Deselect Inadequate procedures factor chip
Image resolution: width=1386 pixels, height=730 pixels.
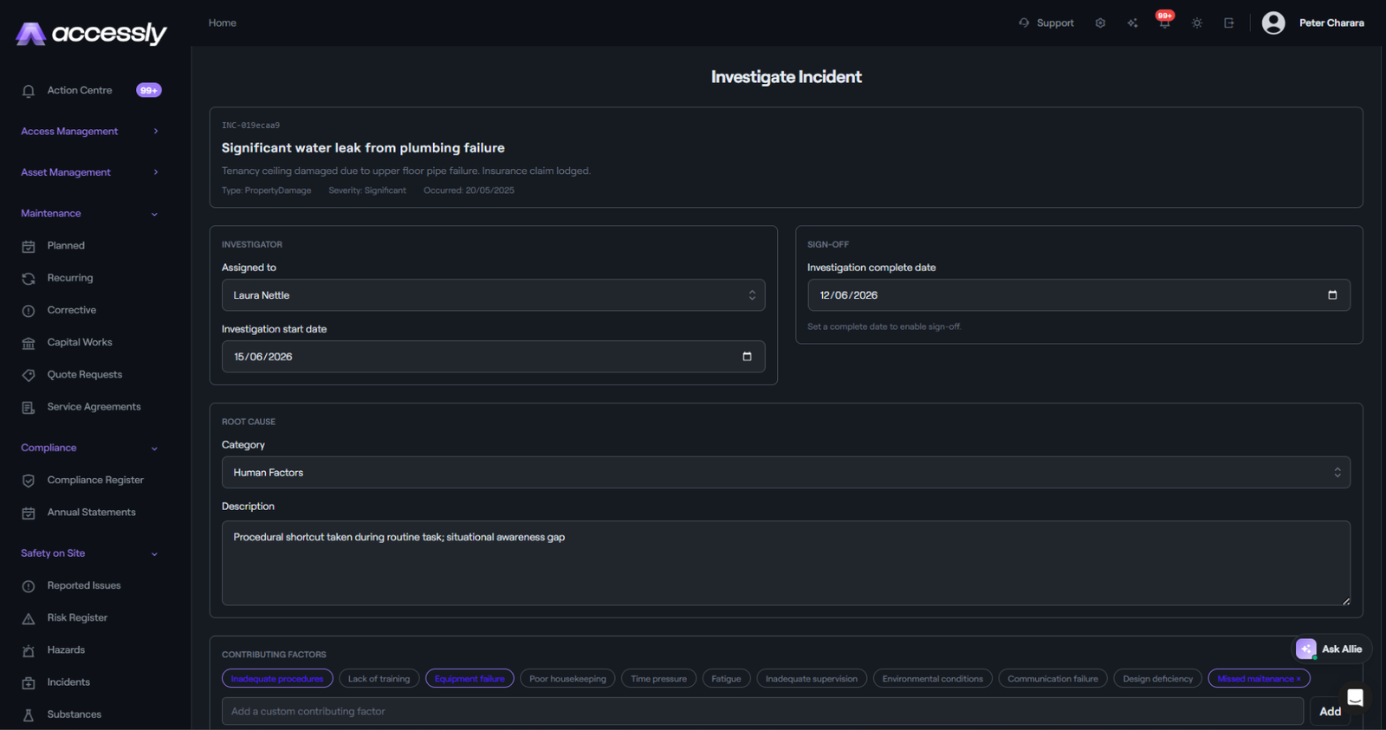click(x=277, y=679)
